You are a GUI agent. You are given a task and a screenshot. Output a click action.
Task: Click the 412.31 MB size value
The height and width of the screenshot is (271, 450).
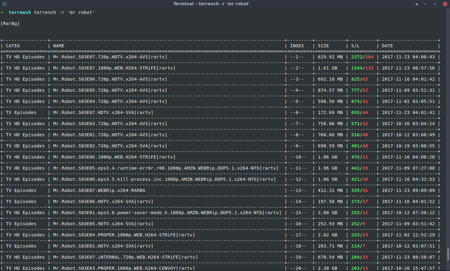[330, 190]
